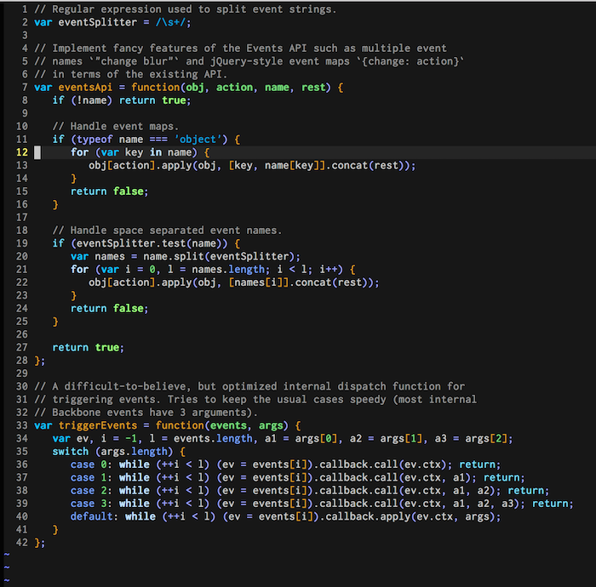Click the closing "};" on line 28

tap(39, 361)
